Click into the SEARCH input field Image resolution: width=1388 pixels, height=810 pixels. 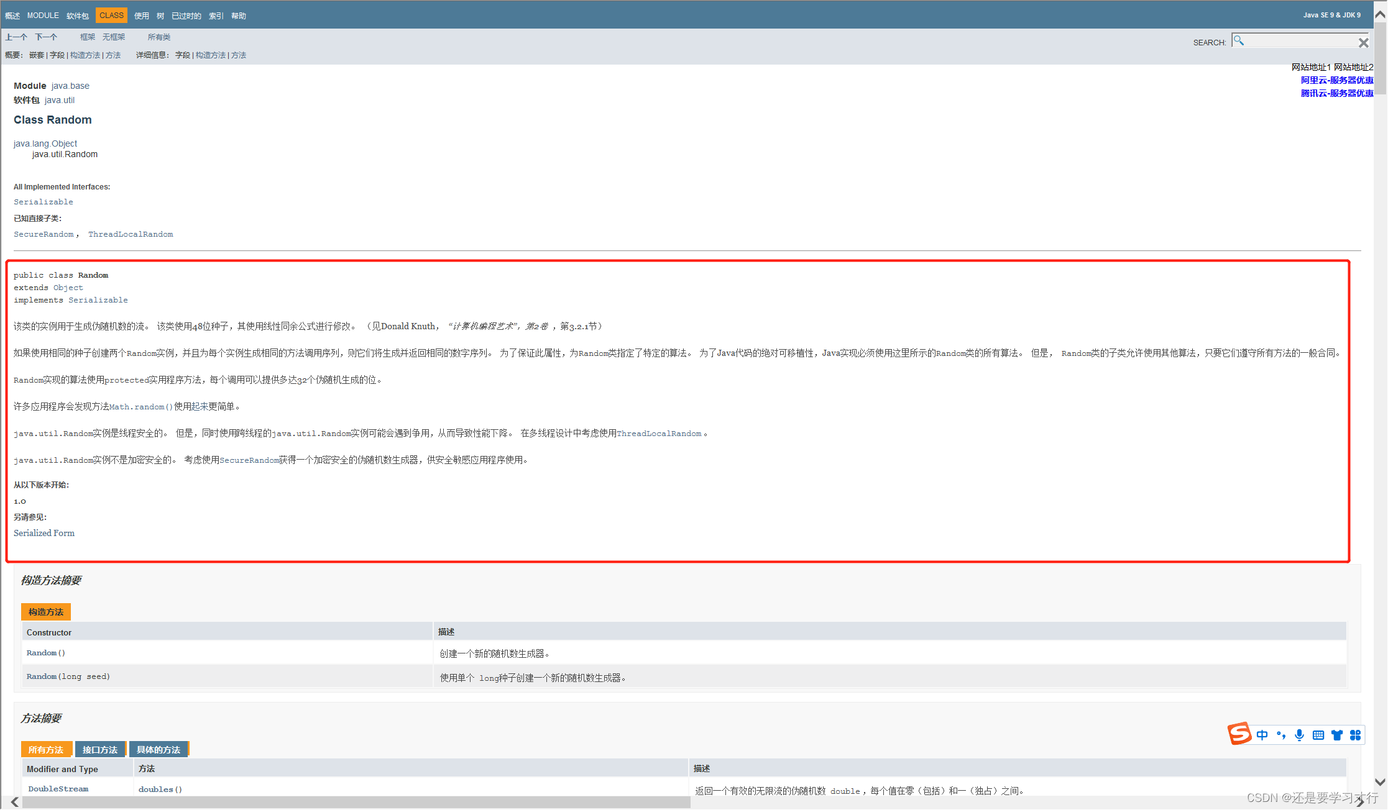(x=1301, y=42)
